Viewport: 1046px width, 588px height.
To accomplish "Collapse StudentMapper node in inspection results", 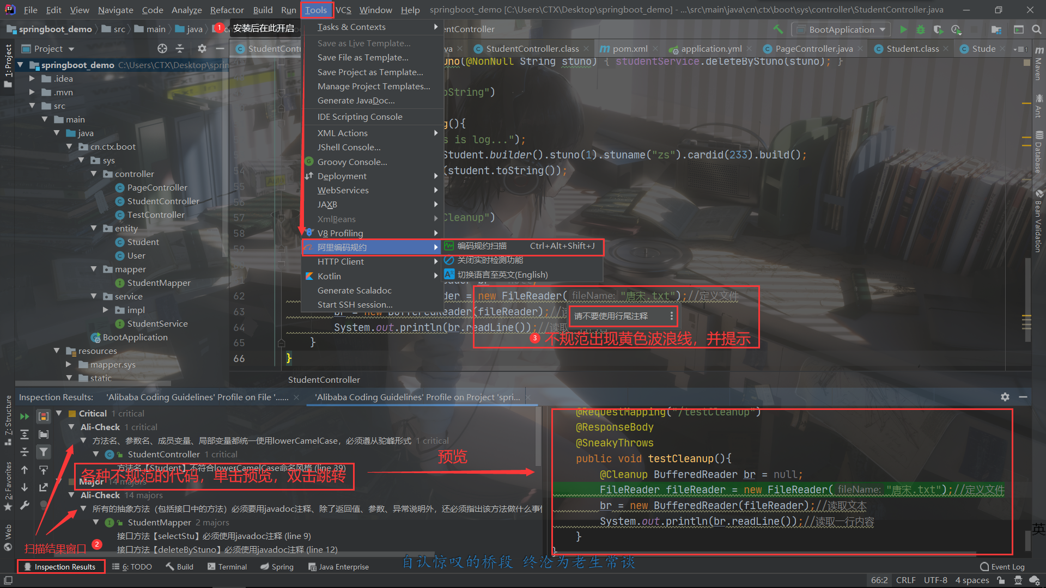I will pyautogui.click(x=95, y=522).
